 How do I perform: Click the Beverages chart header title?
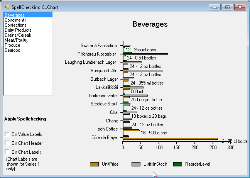point(150,24)
